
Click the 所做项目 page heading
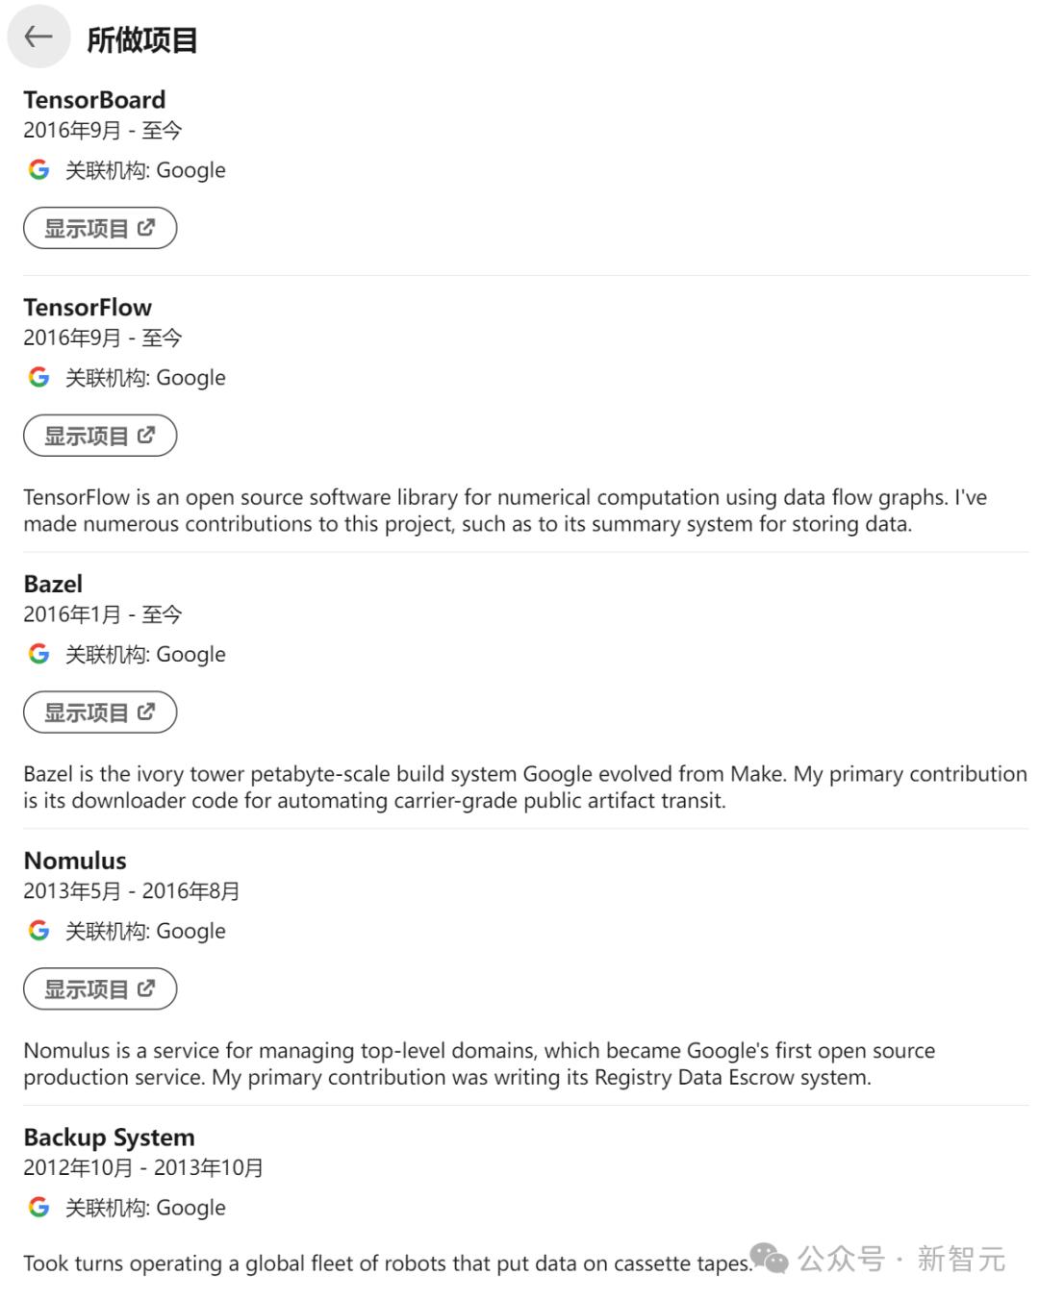click(142, 40)
